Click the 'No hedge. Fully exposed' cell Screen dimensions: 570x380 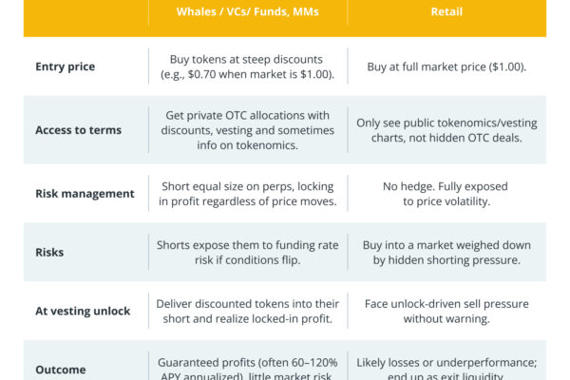coord(446,193)
